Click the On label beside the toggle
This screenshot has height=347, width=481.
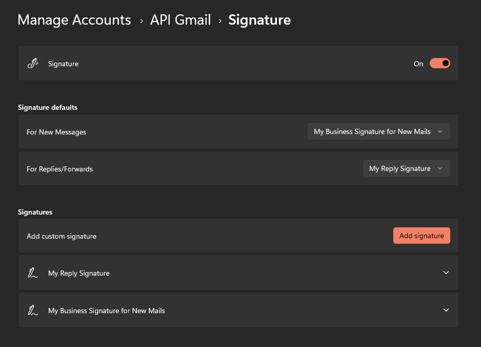tap(418, 64)
